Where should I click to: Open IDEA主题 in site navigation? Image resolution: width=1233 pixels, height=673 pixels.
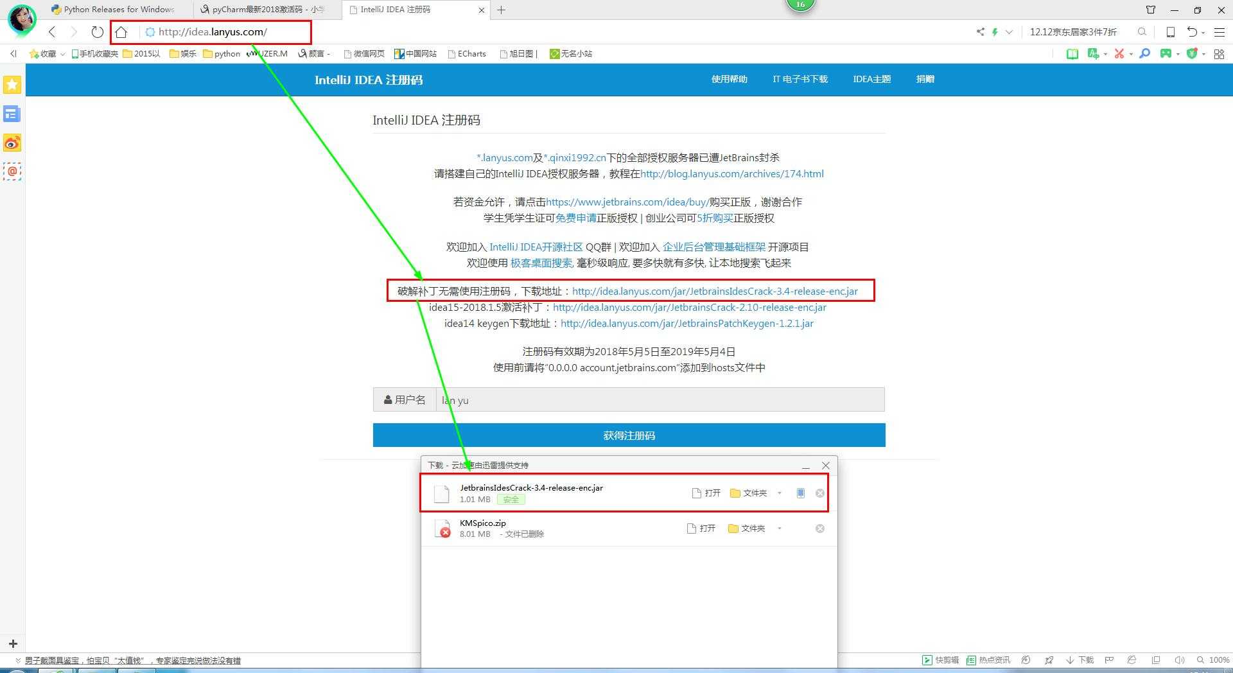[871, 79]
